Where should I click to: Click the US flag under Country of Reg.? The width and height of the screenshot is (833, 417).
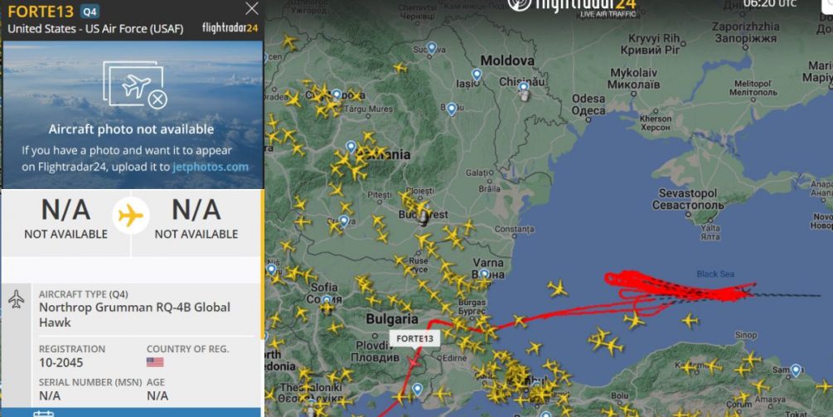pyautogui.click(x=155, y=362)
